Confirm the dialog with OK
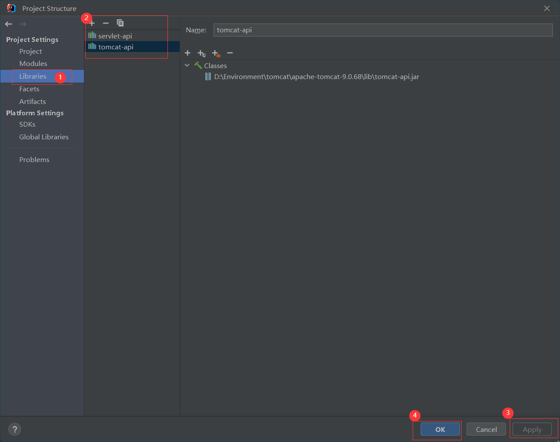Screen dimensions: 560x442 point(440,429)
